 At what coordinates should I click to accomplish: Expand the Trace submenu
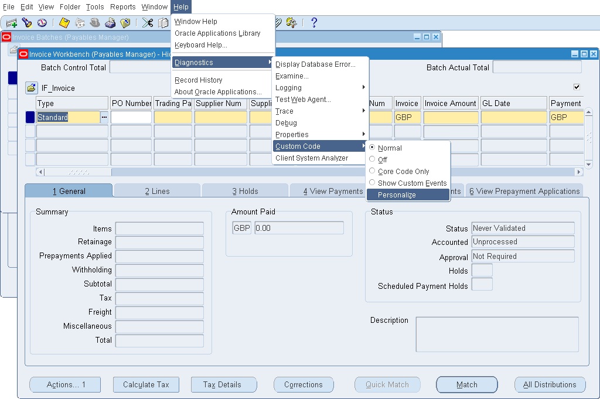pyautogui.click(x=320, y=111)
